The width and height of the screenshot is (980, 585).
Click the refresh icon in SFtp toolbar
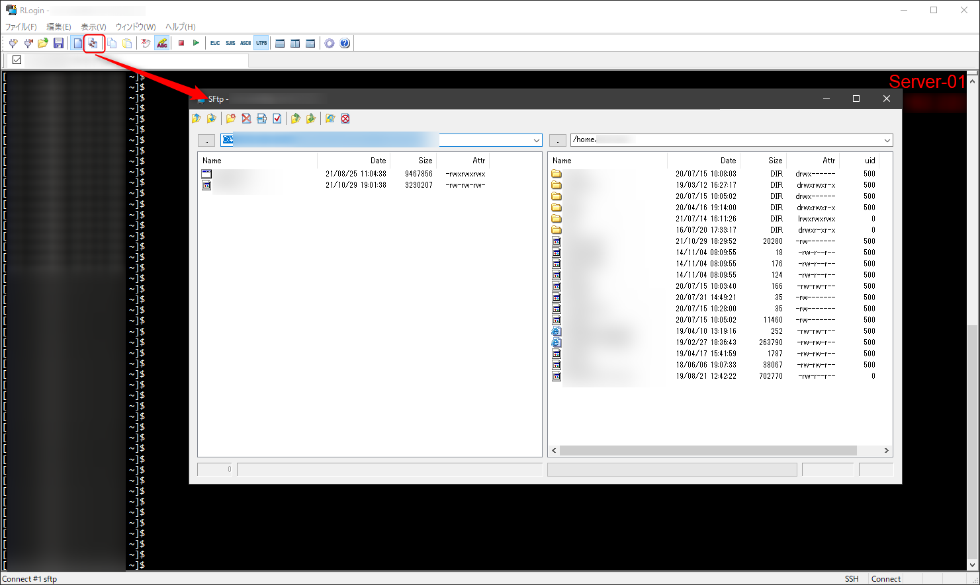(330, 118)
